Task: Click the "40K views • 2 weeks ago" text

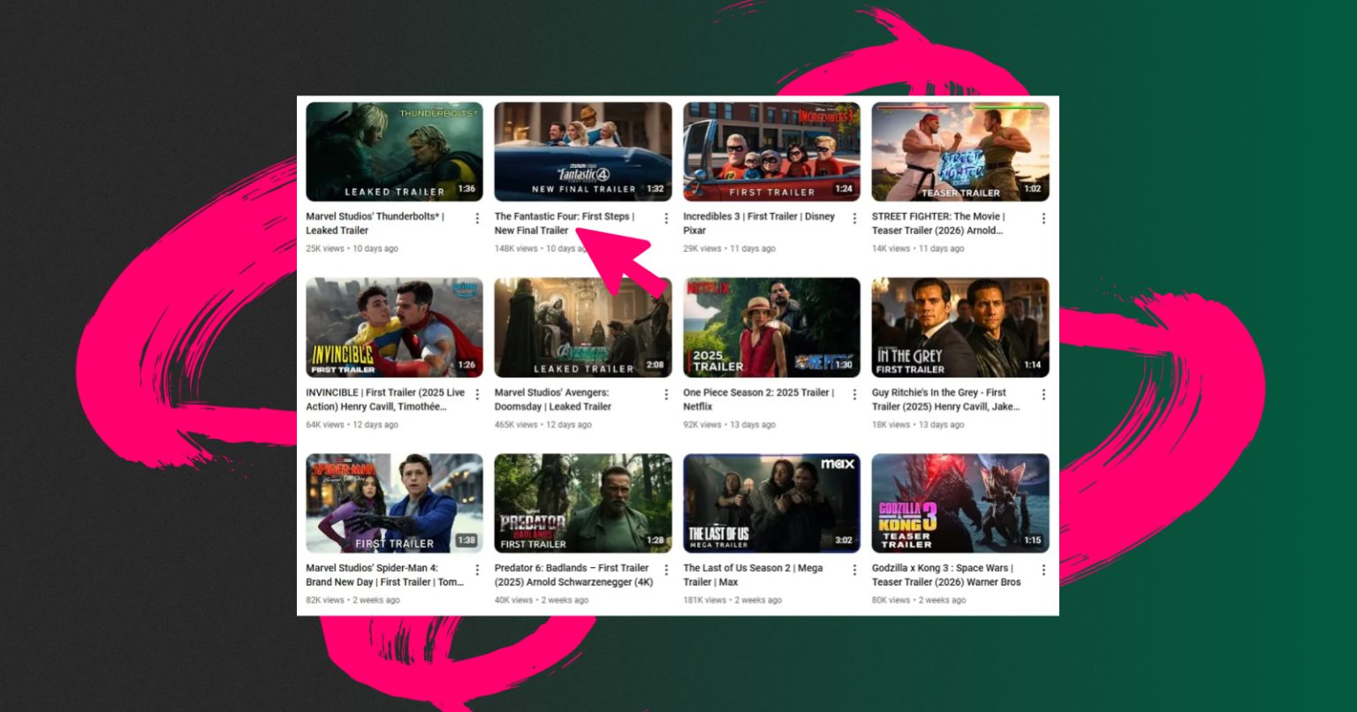Action: tap(542, 600)
